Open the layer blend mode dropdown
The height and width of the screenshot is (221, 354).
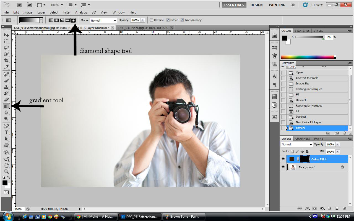coord(296,145)
